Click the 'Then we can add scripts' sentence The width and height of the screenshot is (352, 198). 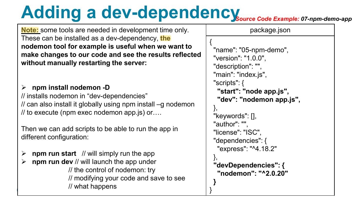99,133
